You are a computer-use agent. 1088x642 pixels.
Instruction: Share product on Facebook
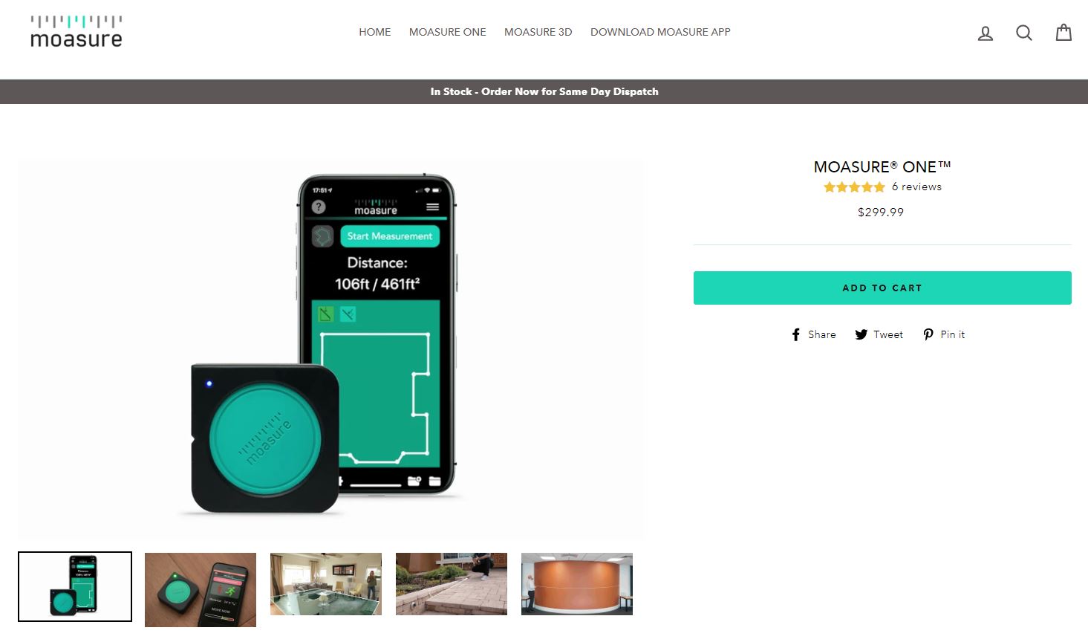click(814, 334)
